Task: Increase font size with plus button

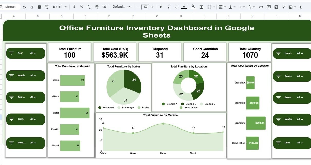Action: click(153, 7)
